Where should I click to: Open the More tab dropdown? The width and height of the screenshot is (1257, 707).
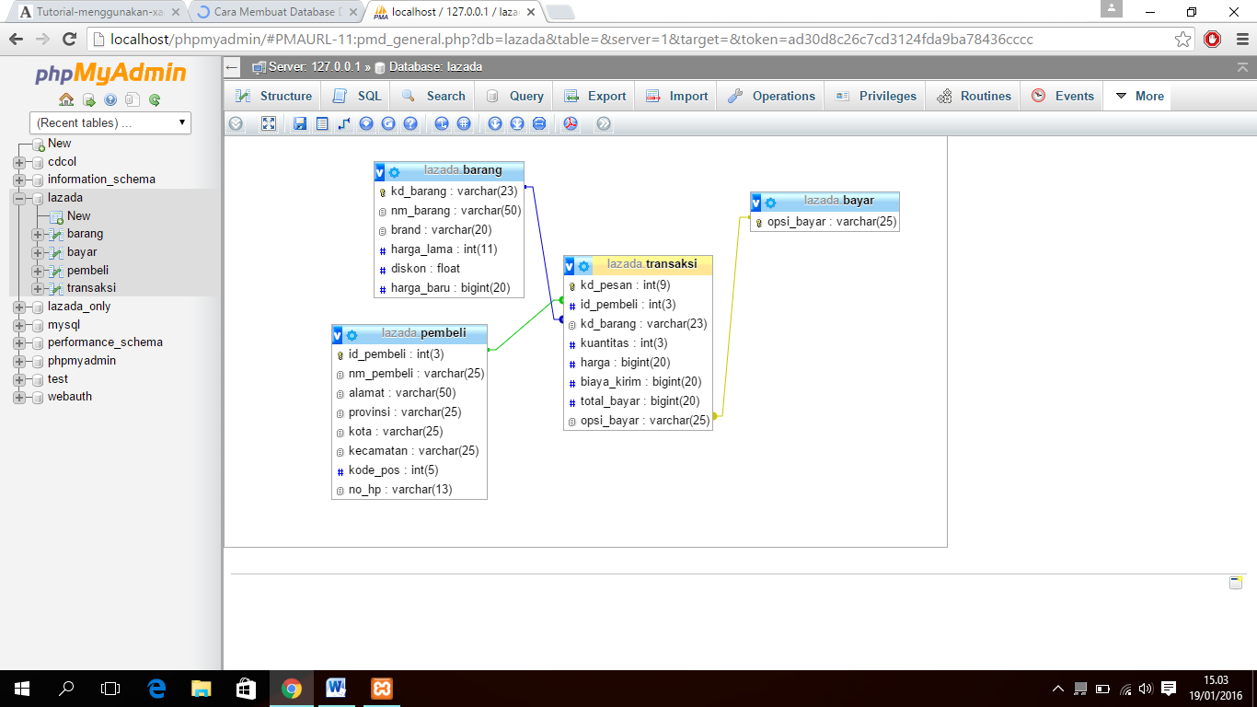pyautogui.click(x=1137, y=96)
